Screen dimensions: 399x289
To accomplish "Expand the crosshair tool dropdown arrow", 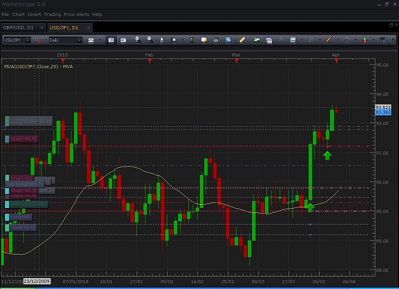I will pos(183,40).
